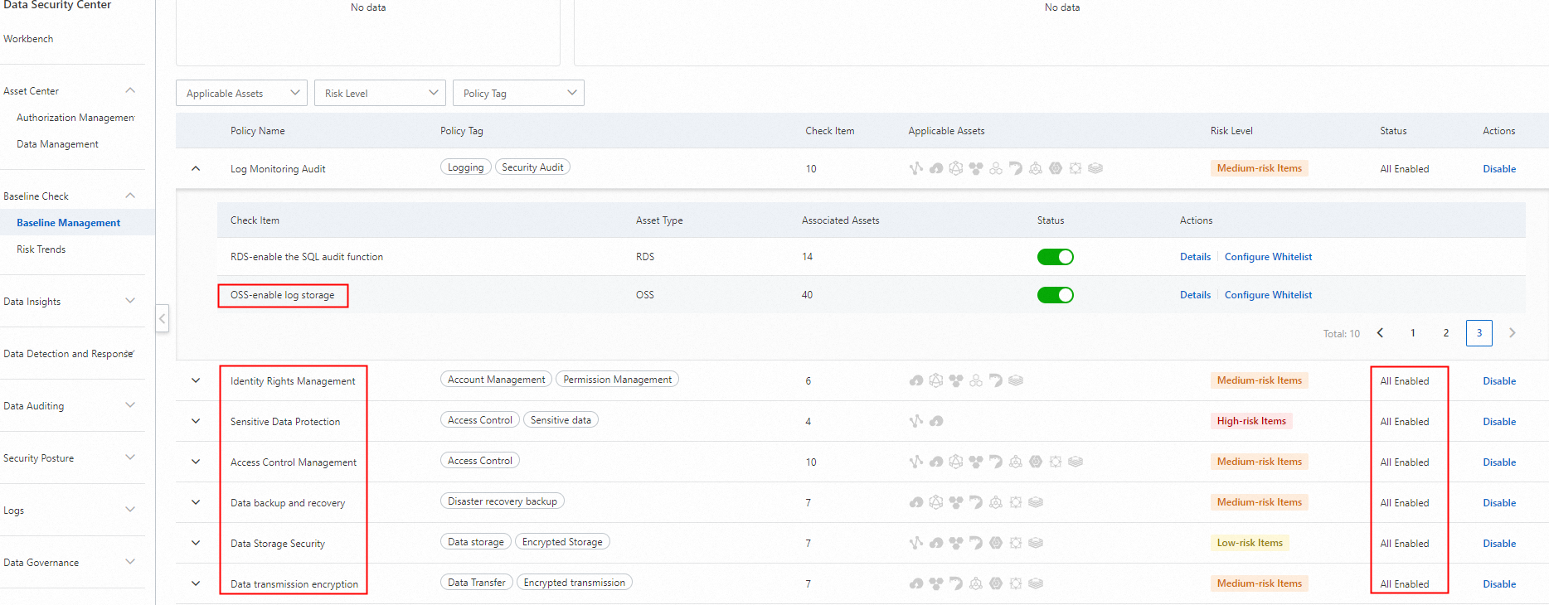Collapse the Baseline Check sidebar section
1549x605 pixels.
point(130,196)
